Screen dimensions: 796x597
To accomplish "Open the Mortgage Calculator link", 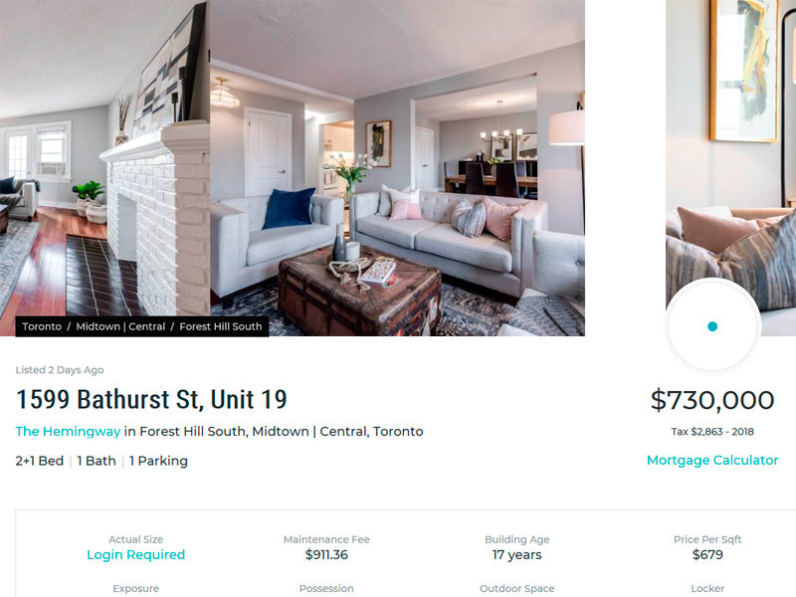I will tap(712, 460).
